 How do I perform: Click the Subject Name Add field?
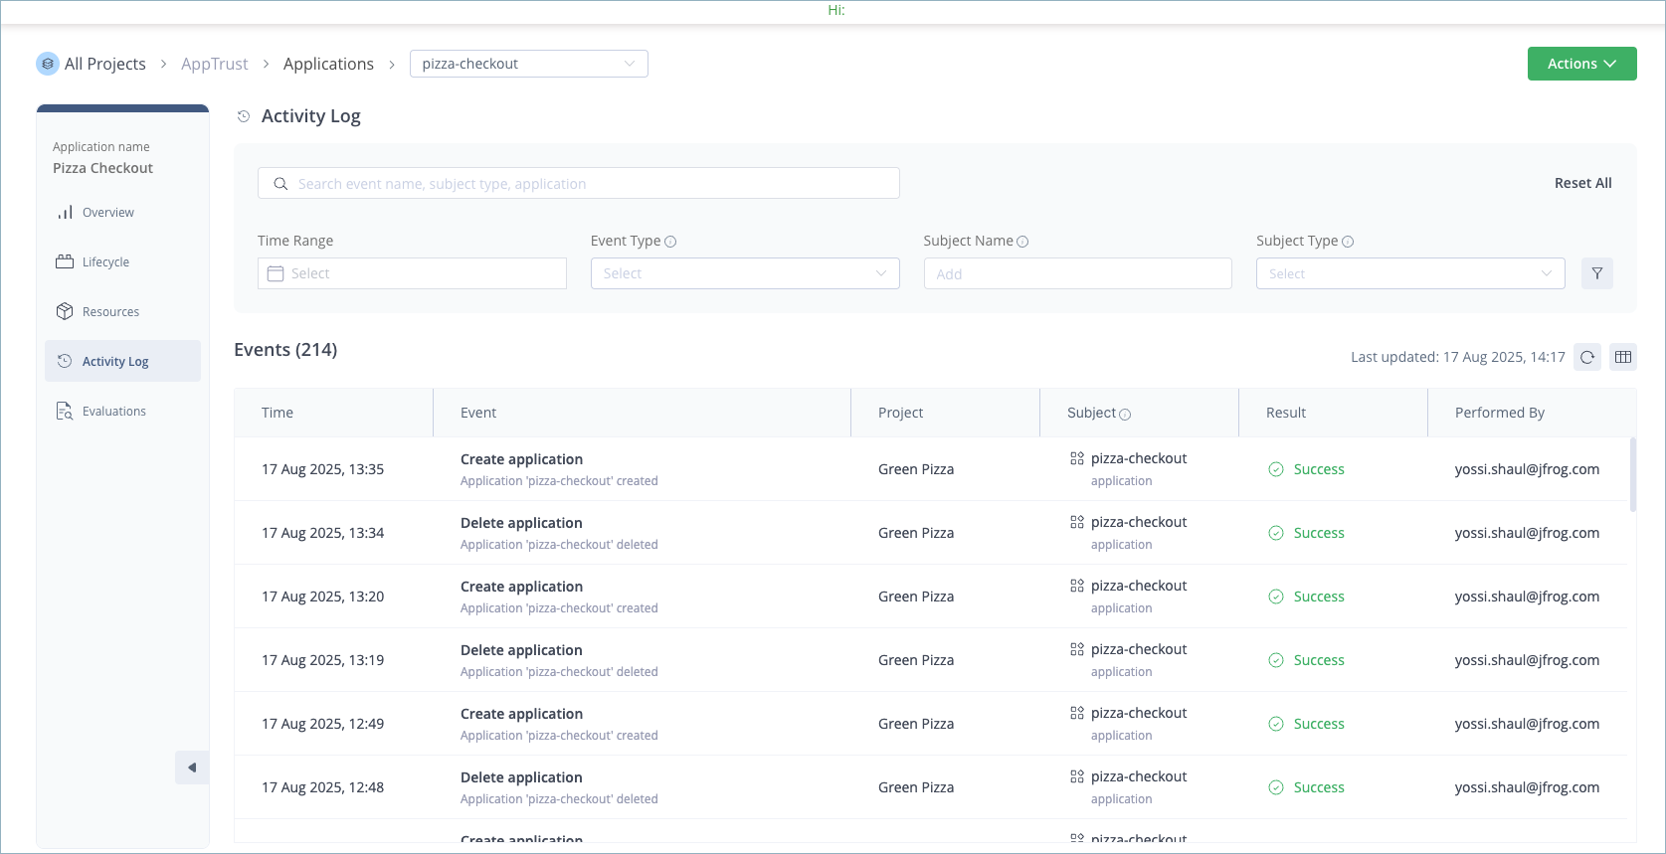pos(1078,273)
